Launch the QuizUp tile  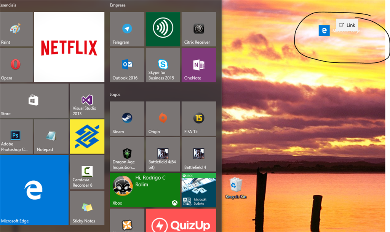[181, 220]
